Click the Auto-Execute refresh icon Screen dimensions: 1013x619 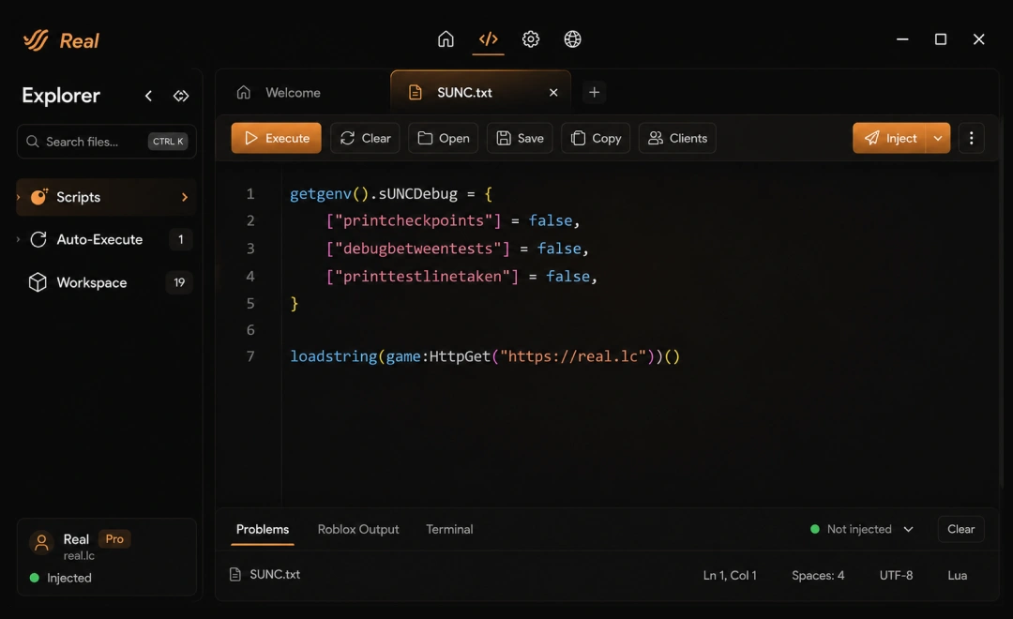(x=38, y=240)
